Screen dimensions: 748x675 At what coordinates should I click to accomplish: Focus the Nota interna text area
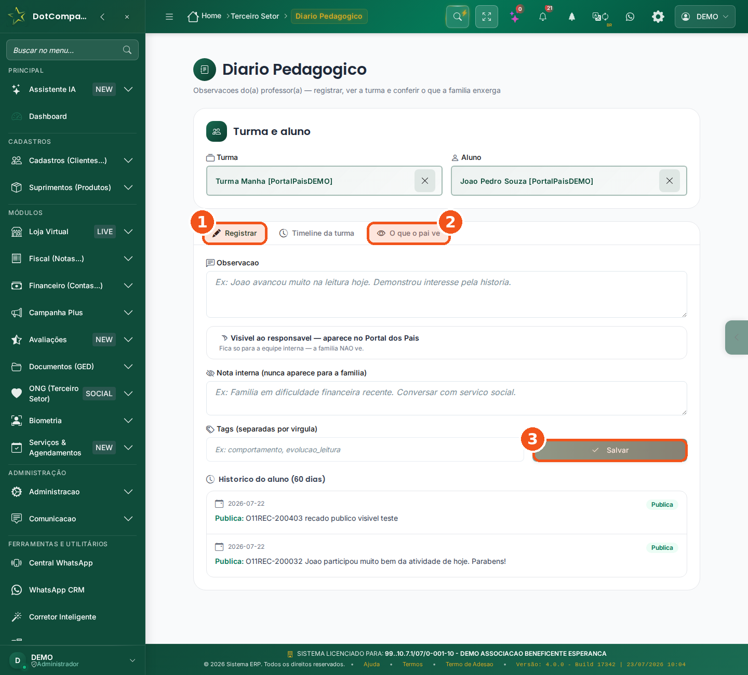click(447, 398)
